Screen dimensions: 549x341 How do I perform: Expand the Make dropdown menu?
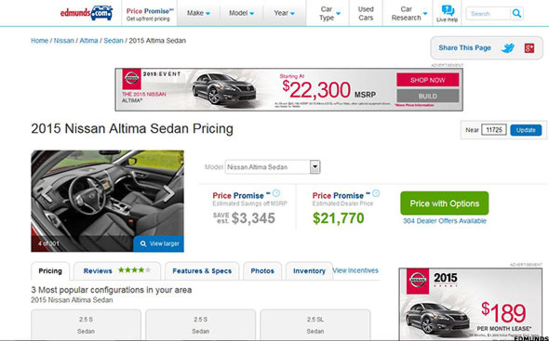198,13
